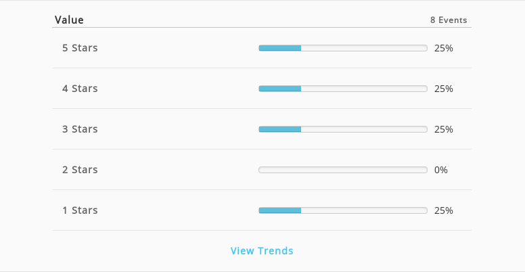
Task: Click the 25% value for 5 Stars
Action: (444, 48)
